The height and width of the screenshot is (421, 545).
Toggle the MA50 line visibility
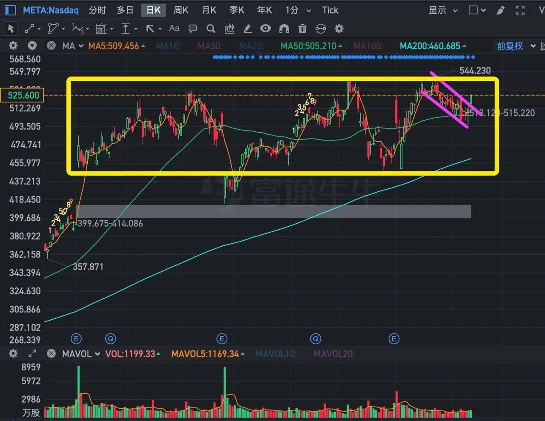(311, 46)
